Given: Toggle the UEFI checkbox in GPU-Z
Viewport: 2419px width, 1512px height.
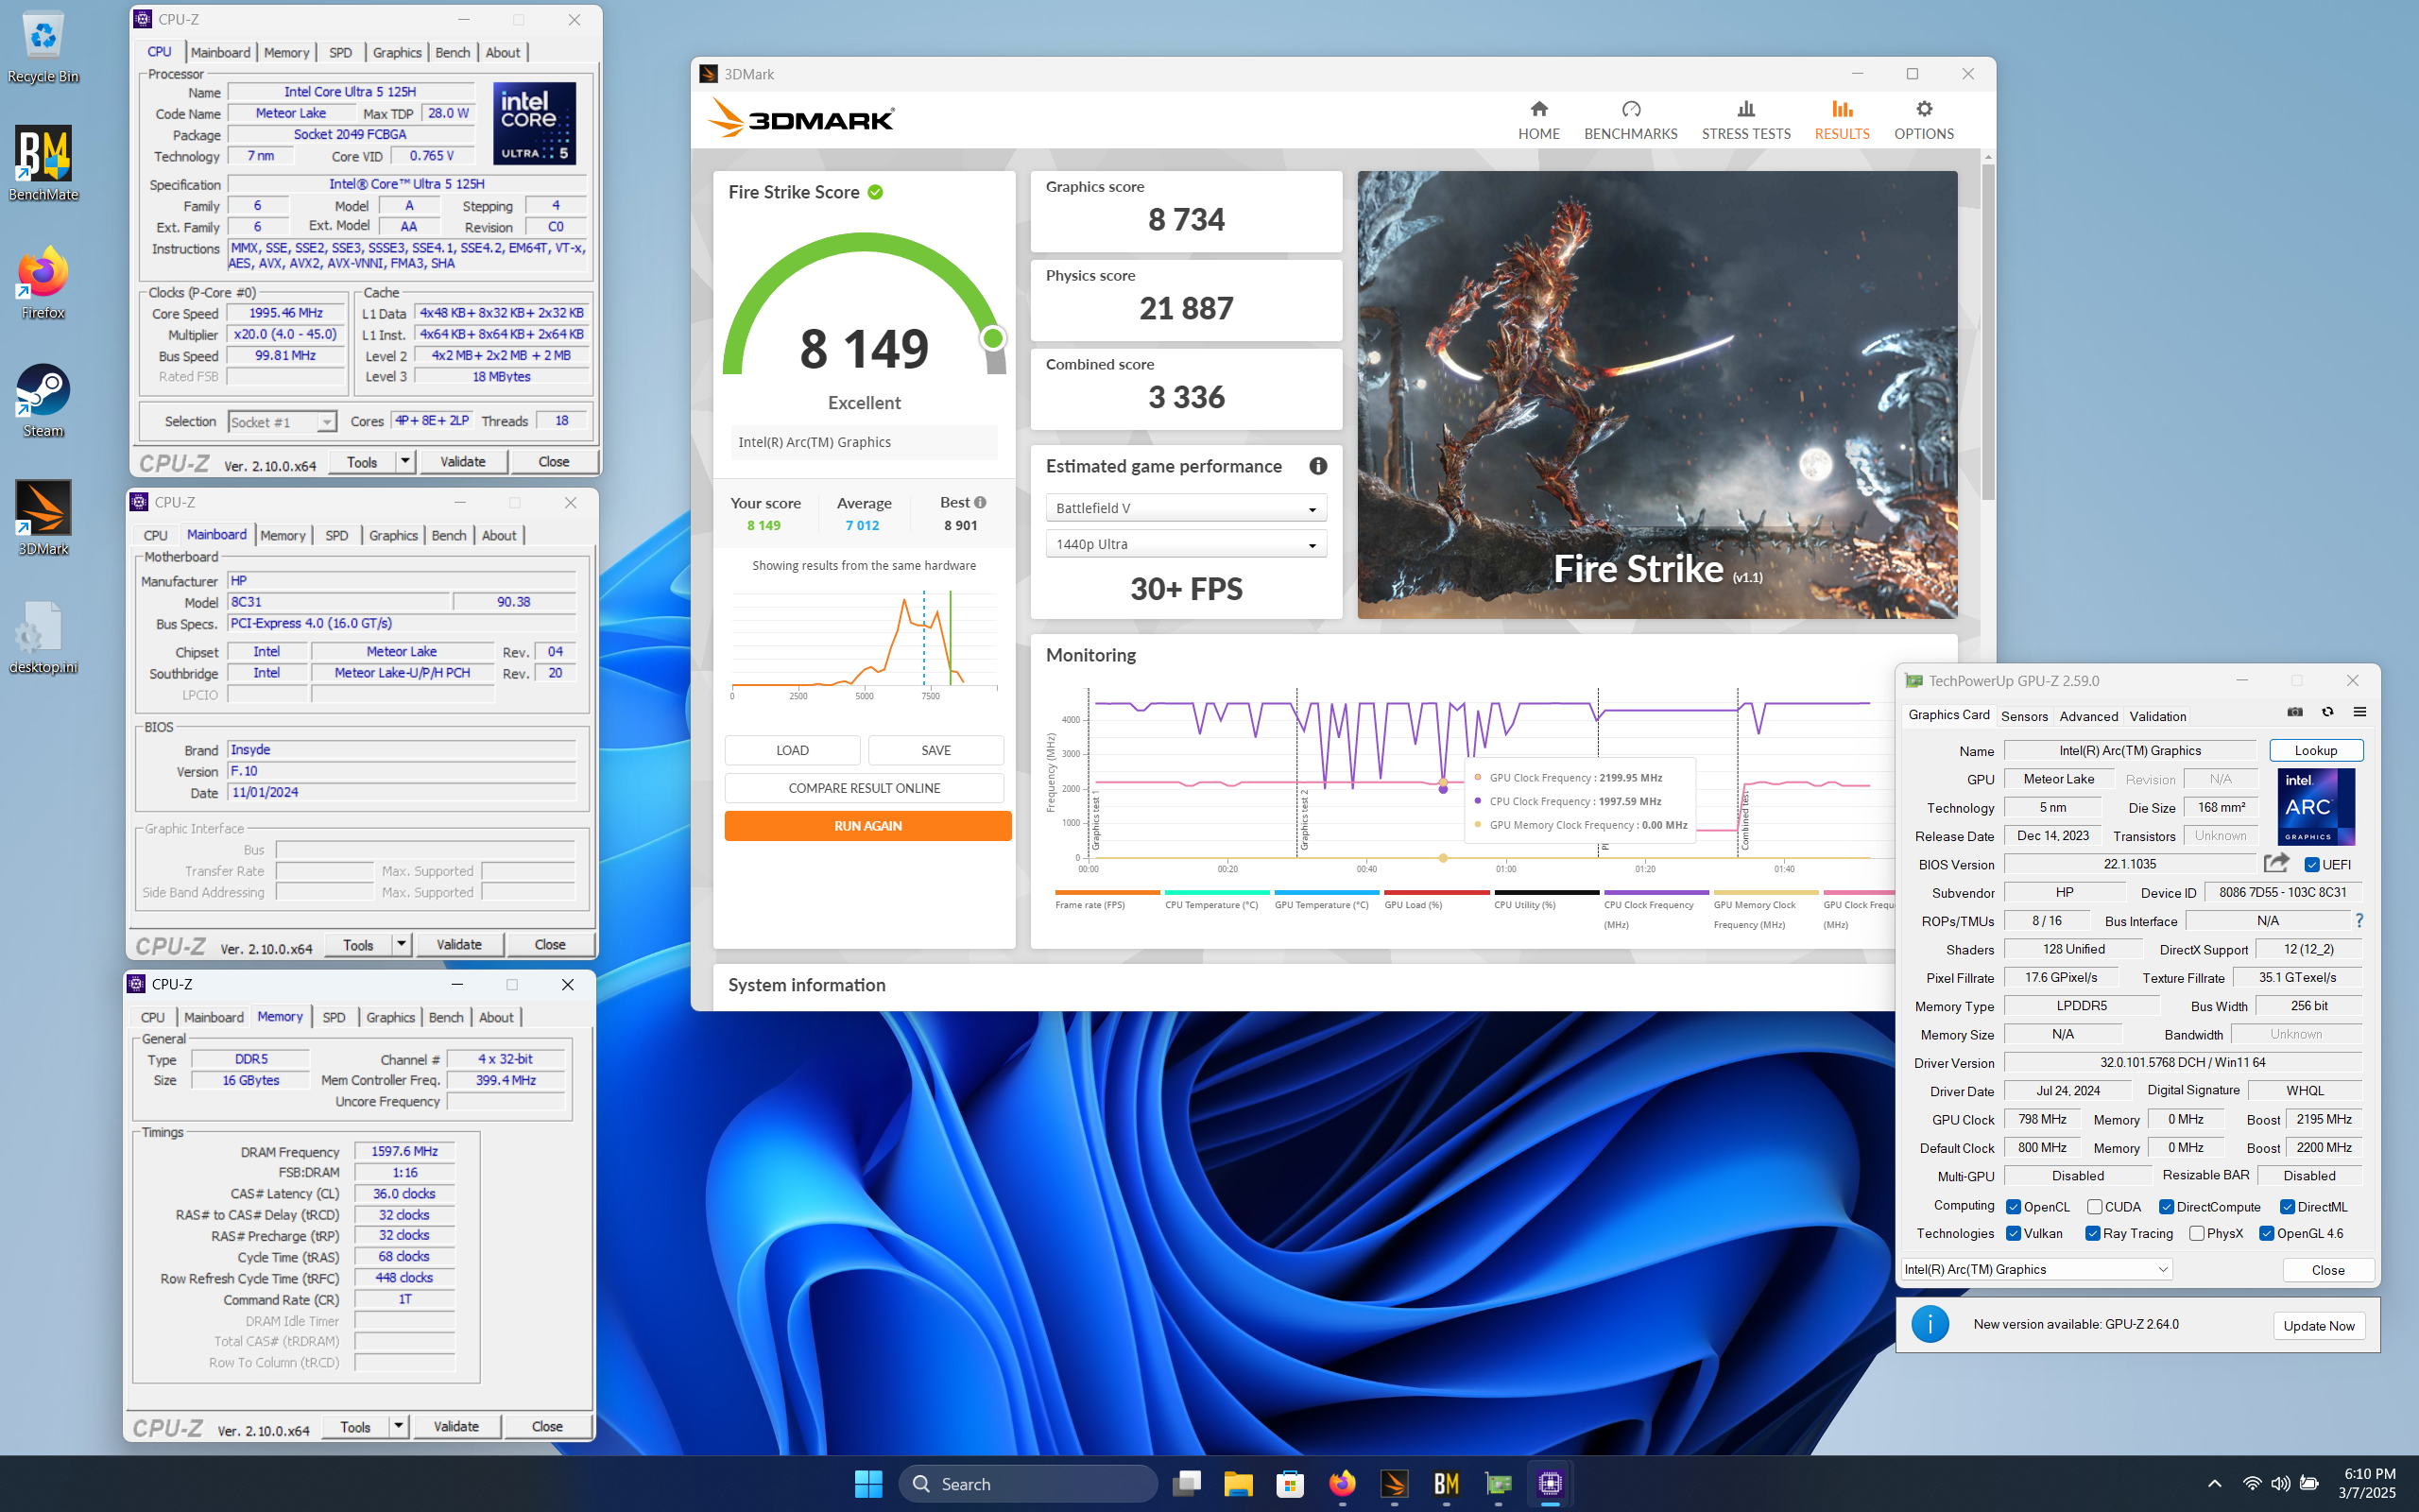Looking at the screenshot, I should coord(2311,864).
